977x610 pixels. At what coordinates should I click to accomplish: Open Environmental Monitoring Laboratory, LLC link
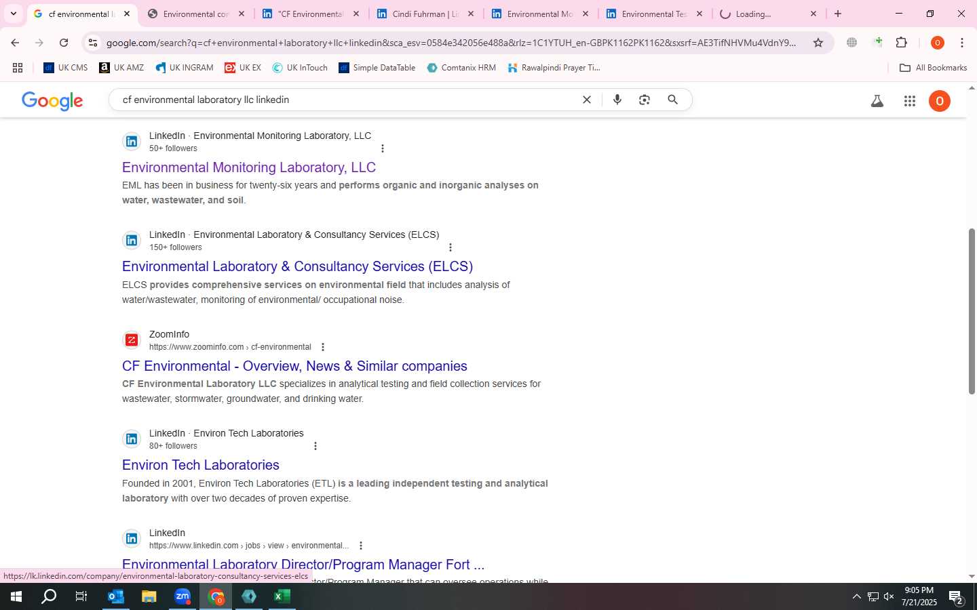coord(249,167)
